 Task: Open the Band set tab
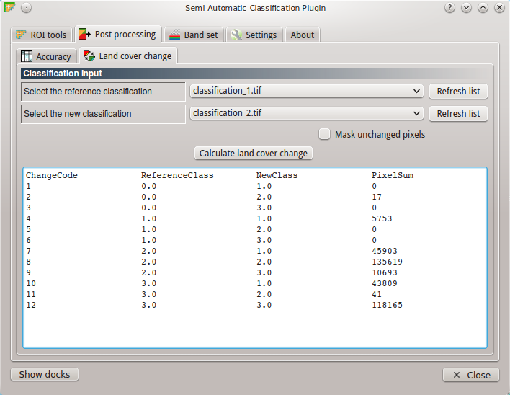click(194, 35)
